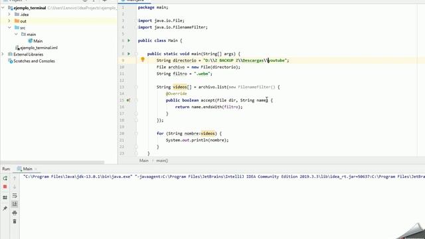This screenshot has width=425, height=239.
Task: Fold the main method at line 8
Action: point(136,54)
